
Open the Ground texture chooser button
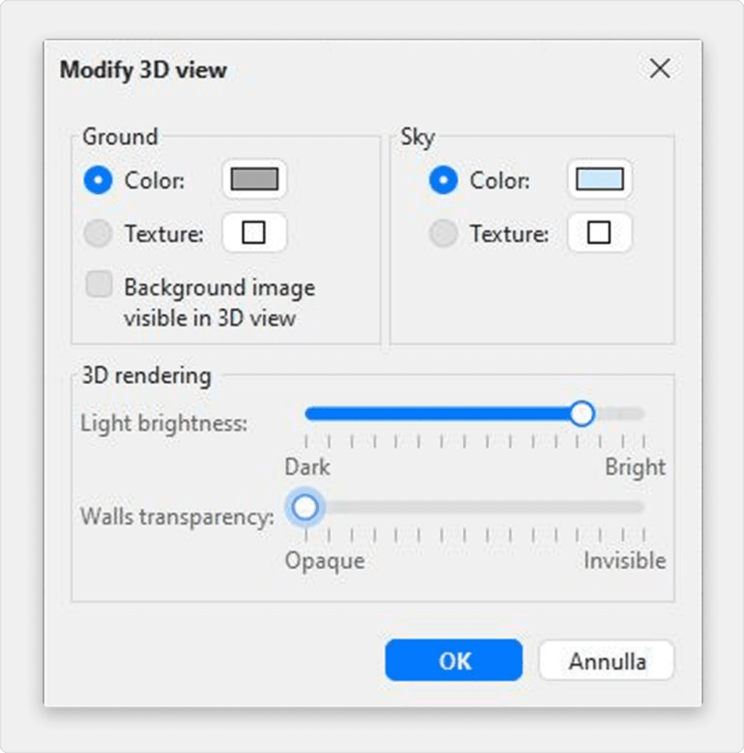click(x=254, y=233)
